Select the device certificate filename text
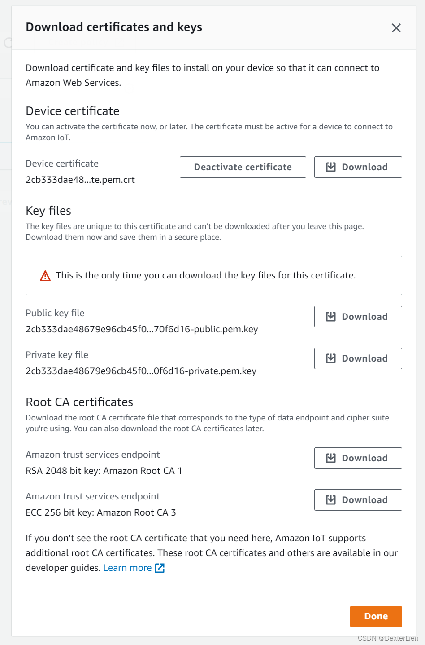This screenshot has width=425, height=645. [80, 180]
